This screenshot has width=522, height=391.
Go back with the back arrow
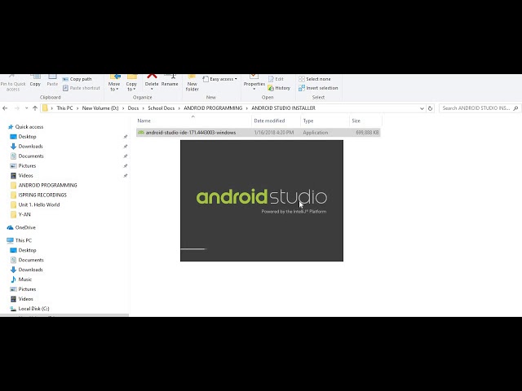point(5,108)
